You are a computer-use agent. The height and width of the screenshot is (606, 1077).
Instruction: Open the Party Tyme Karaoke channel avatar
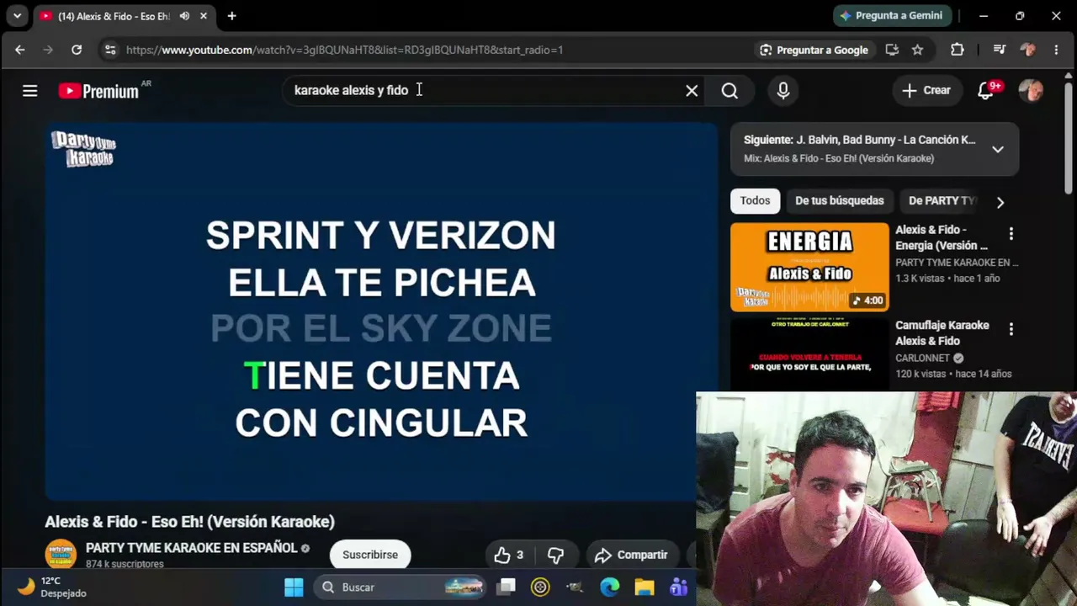pos(61,554)
